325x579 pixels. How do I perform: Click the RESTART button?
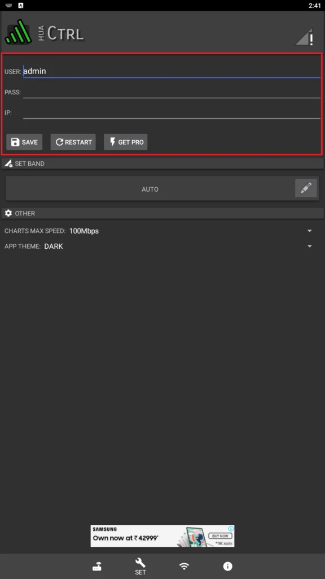coord(73,142)
